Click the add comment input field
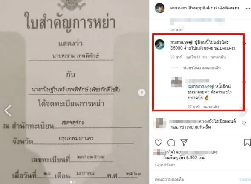This screenshot has height=184, width=251. point(195,179)
